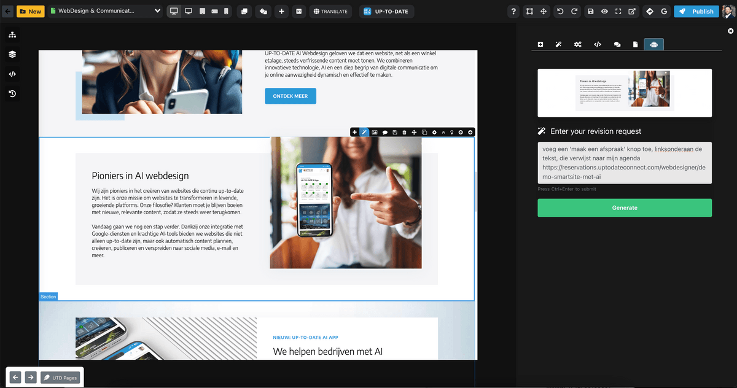Click the image icon in section toolbar
This screenshot has width=737, height=388.
click(x=374, y=132)
